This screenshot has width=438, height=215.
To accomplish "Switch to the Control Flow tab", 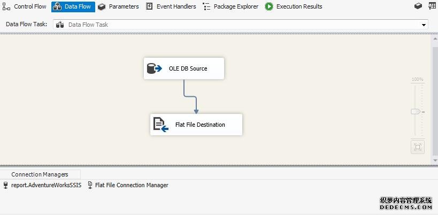I will (25, 6).
